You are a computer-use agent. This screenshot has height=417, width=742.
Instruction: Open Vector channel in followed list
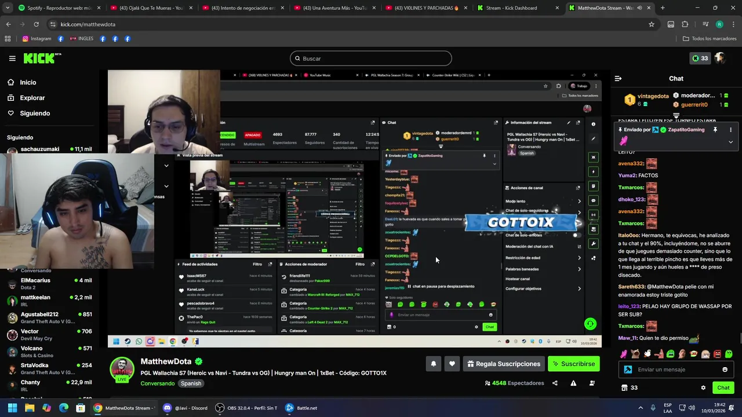click(x=49, y=335)
